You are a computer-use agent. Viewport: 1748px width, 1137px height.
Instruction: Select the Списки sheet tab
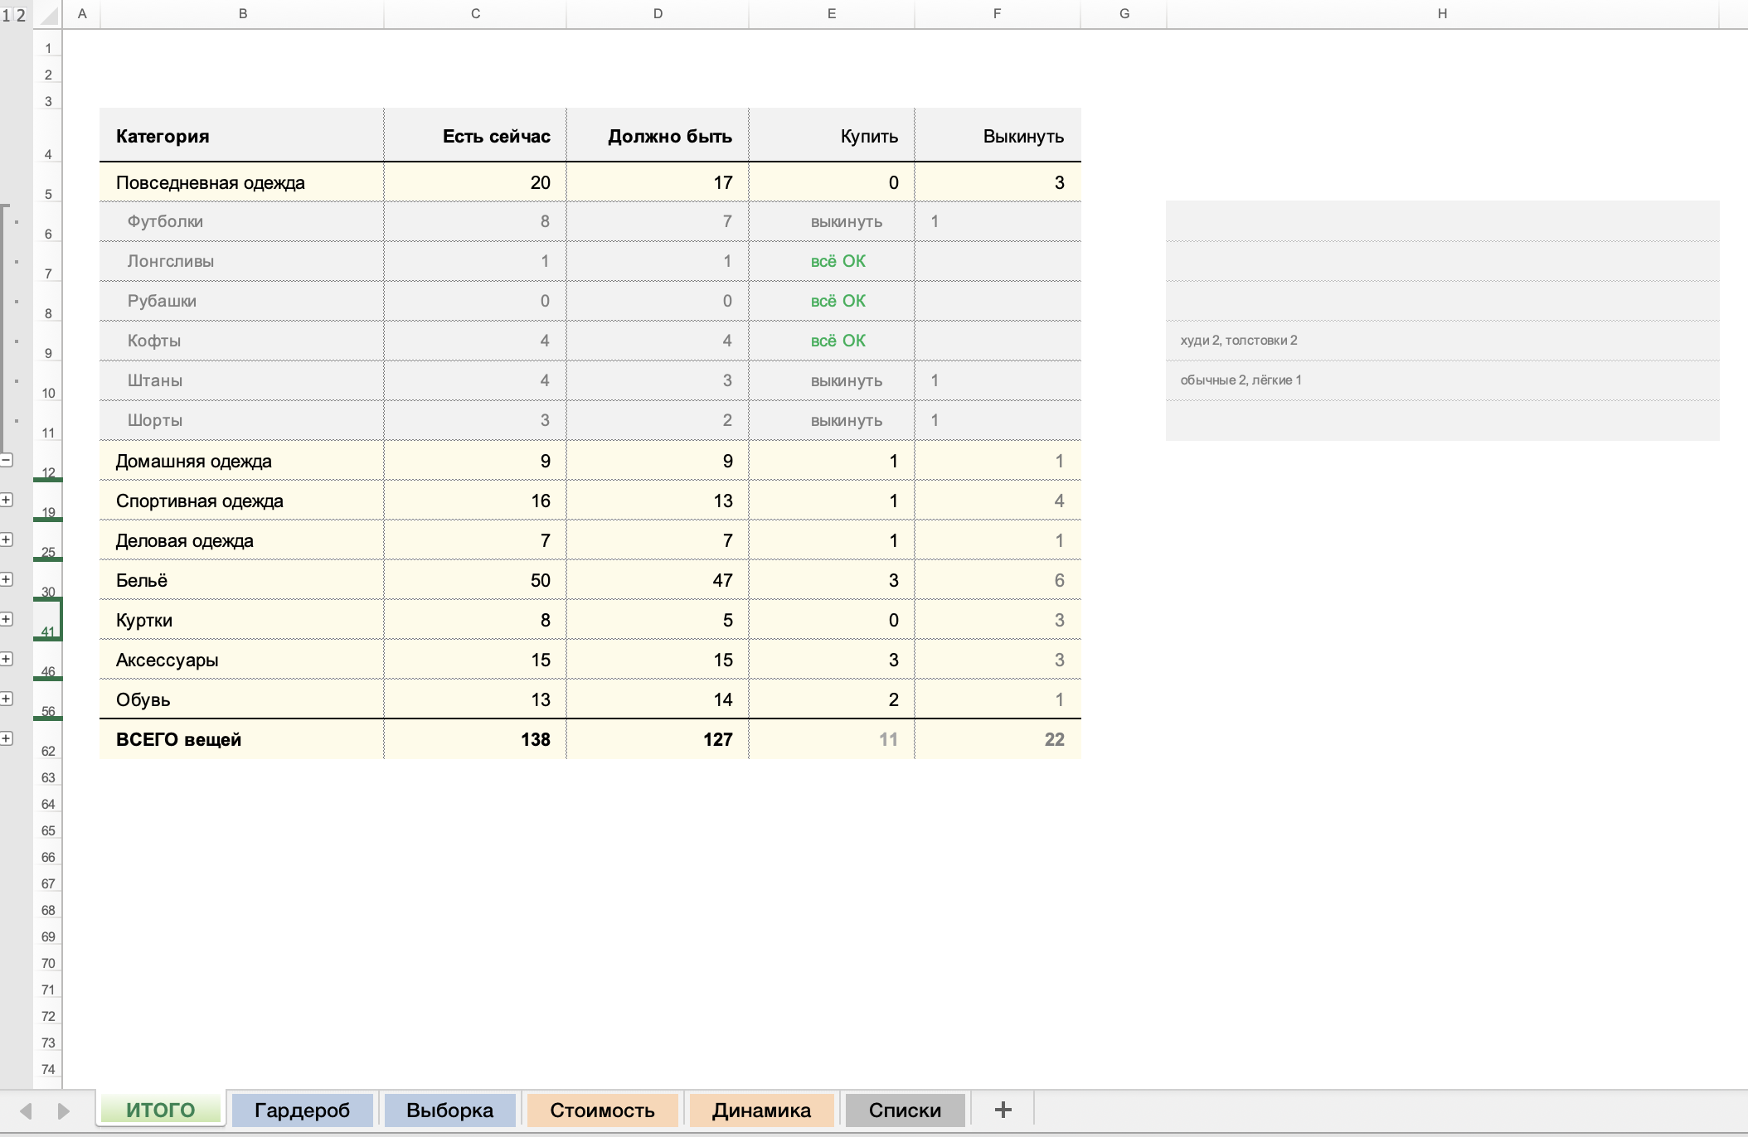point(905,1110)
